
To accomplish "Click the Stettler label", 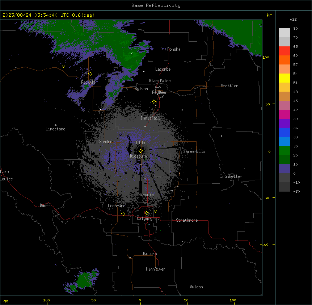I will coord(229,86).
